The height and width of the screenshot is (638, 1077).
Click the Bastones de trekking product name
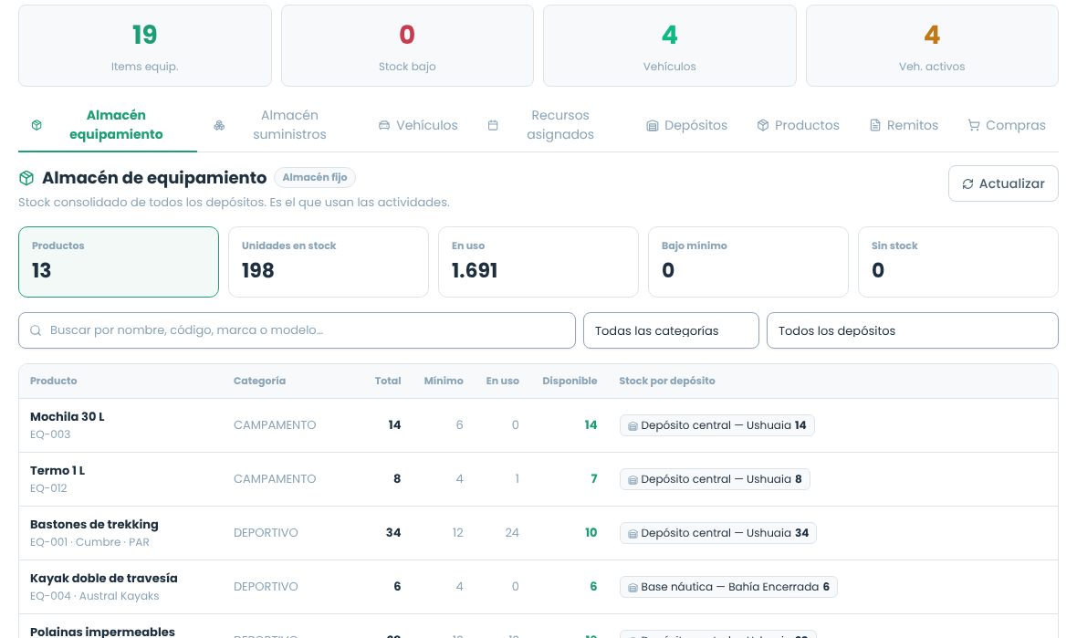(x=94, y=525)
